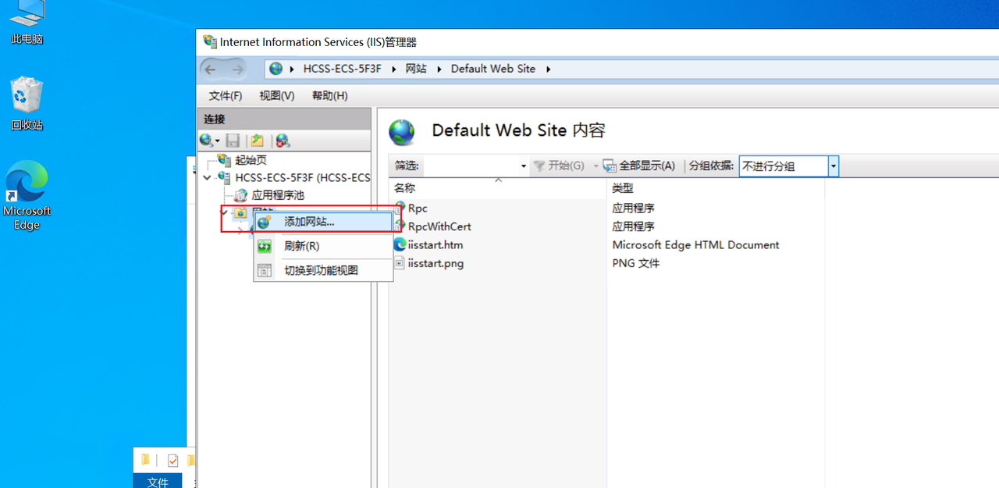Image resolution: width=999 pixels, height=488 pixels.
Task: Click HCSS-ECS-5F3F in the address breadcrumb
Action: click(343, 69)
